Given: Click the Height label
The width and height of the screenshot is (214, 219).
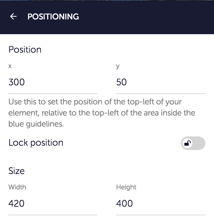Looking at the screenshot, I should pyautogui.click(x=126, y=187).
